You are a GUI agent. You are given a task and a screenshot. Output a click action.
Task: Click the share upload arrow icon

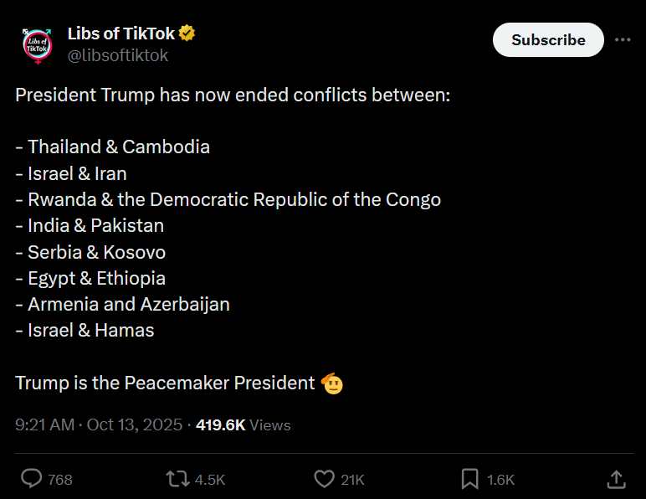[616, 479]
